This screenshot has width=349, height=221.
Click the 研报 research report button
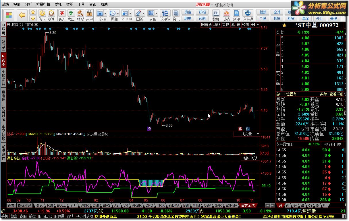coord(202,12)
